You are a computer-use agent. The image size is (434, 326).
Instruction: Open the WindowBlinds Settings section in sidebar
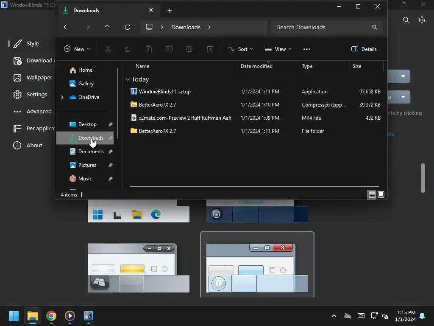click(30, 95)
